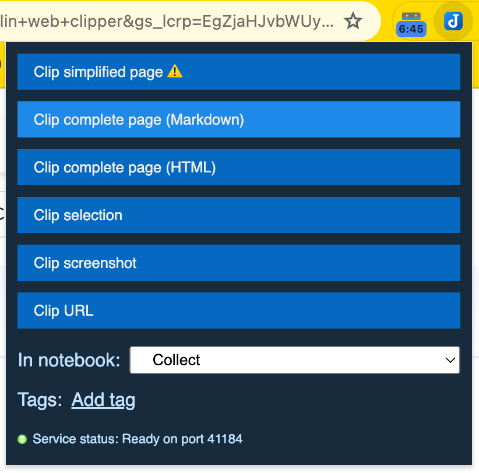Choose Clip simplified page
Image resolution: width=479 pixels, height=473 pixels.
(x=239, y=72)
